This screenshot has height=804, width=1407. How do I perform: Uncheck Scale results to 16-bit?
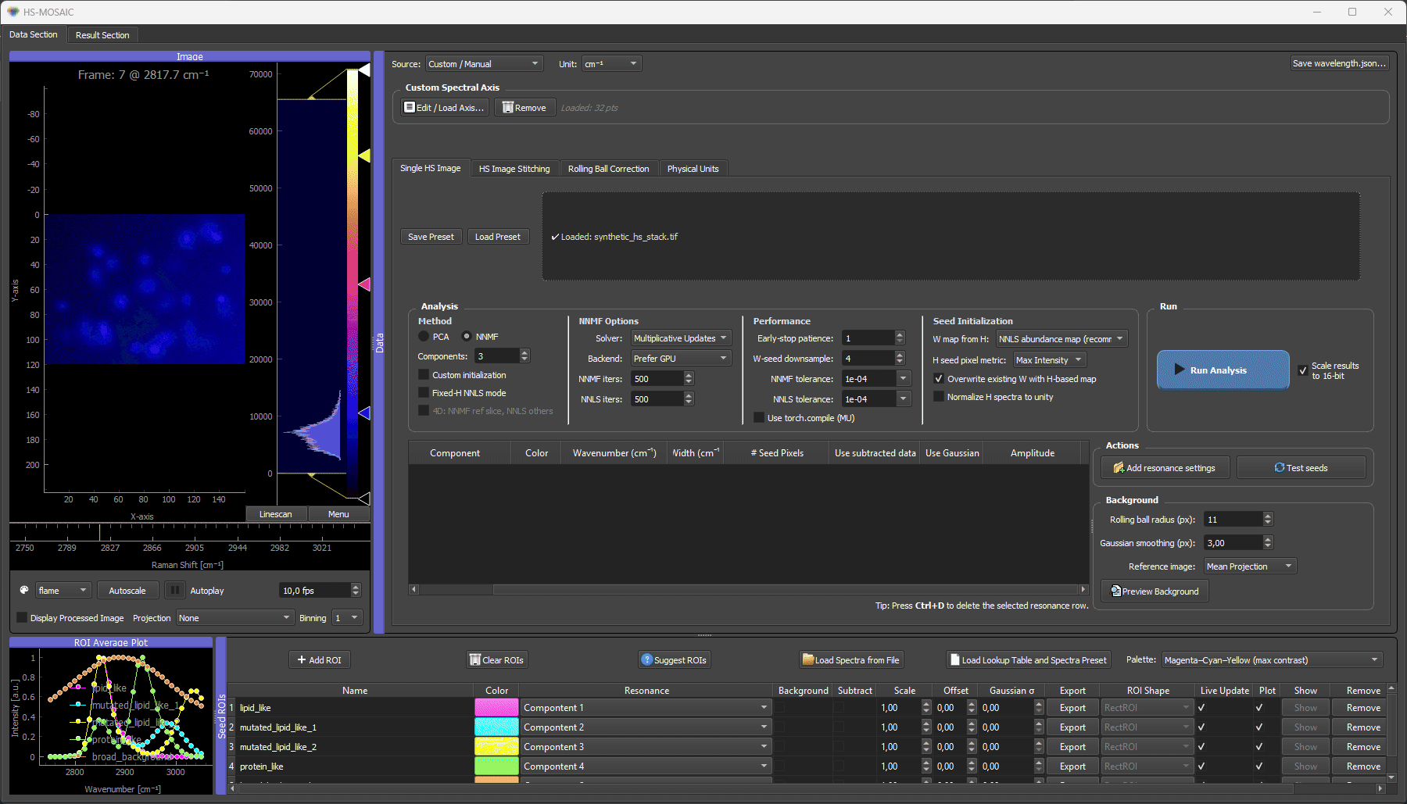[1302, 370]
